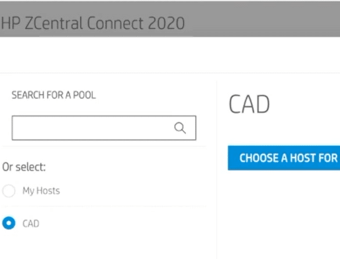The image size is (340, 259).
Task: Click the word Connect in the title
Action: (x=115, y=23)
